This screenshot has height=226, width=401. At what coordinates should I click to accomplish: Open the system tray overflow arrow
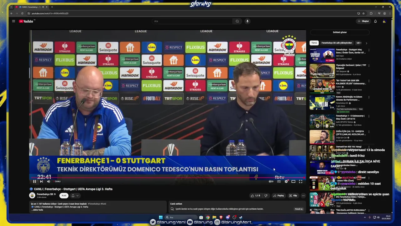tap(365, 217)
